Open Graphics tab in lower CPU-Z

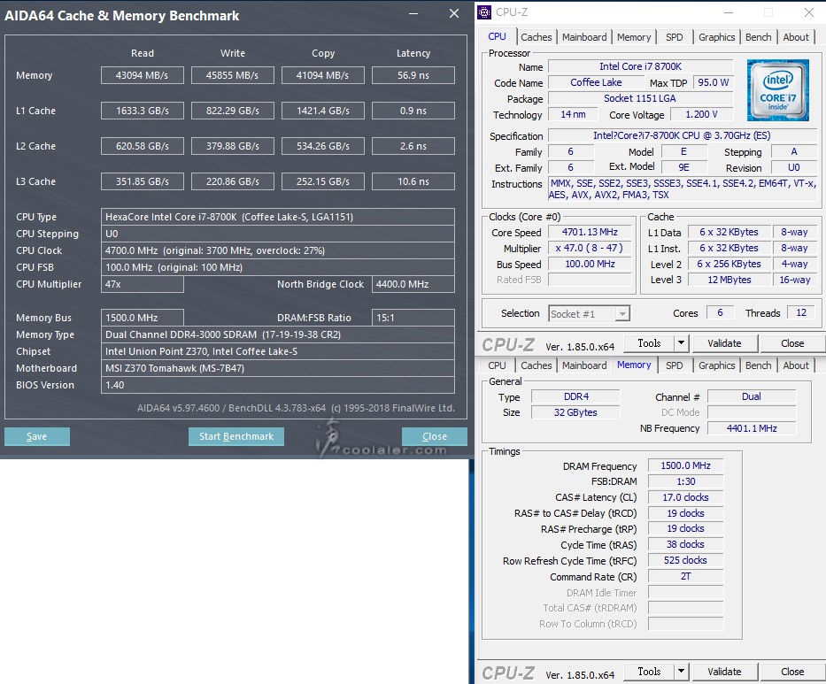tap(716, 365)
